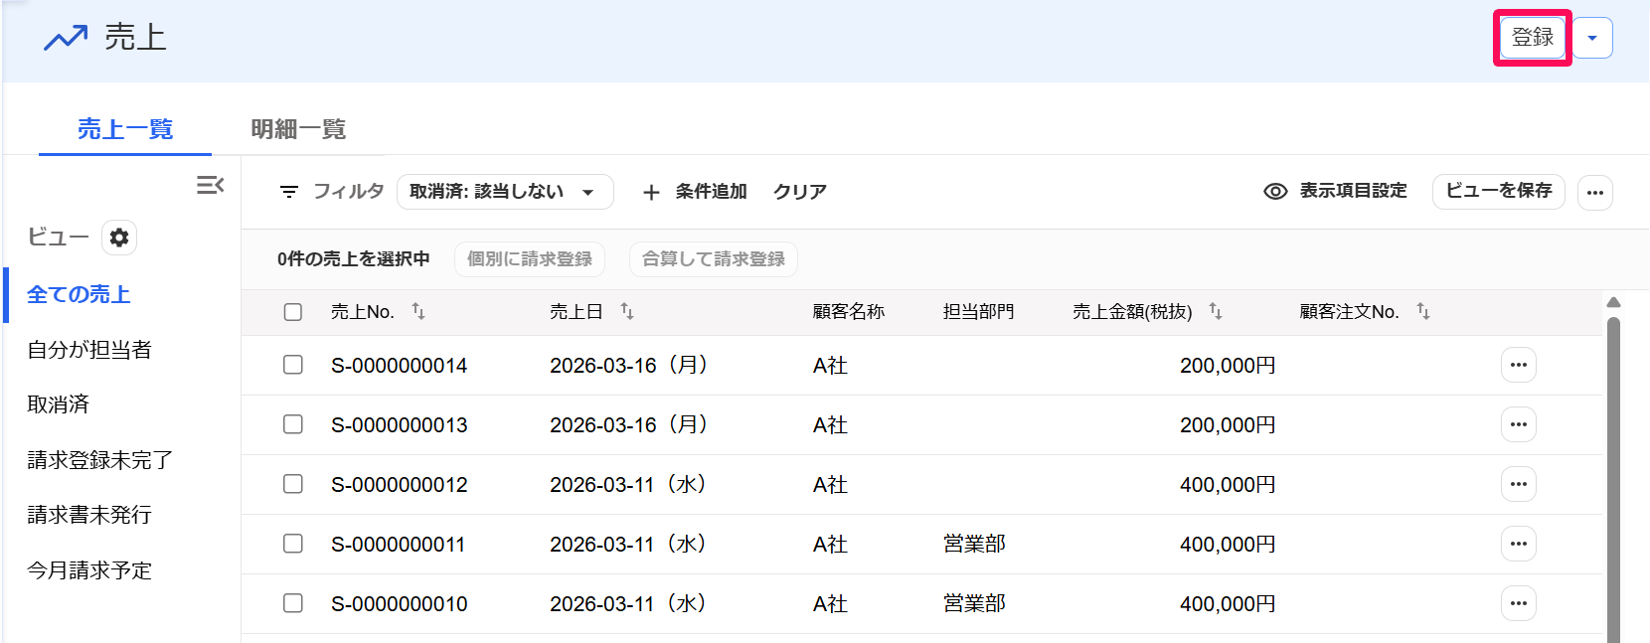Click the sales trend chart icon

tap(66, 39)
